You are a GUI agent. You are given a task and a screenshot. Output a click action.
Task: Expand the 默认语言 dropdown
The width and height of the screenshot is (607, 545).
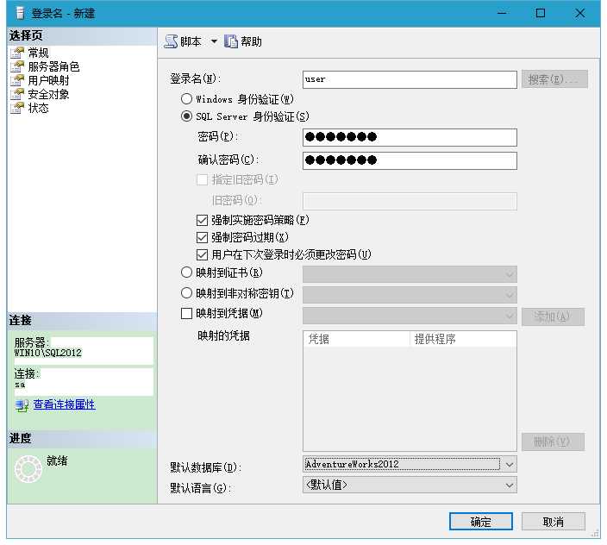[x=510, y=485]
